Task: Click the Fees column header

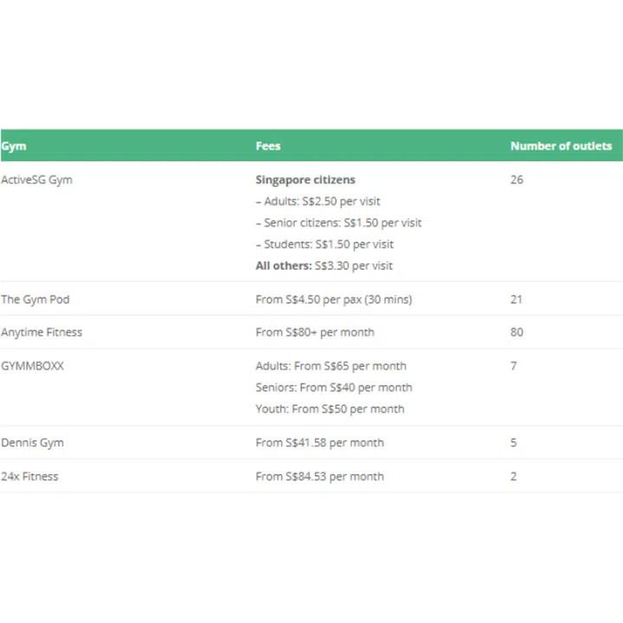Action: tap(268, 146)
